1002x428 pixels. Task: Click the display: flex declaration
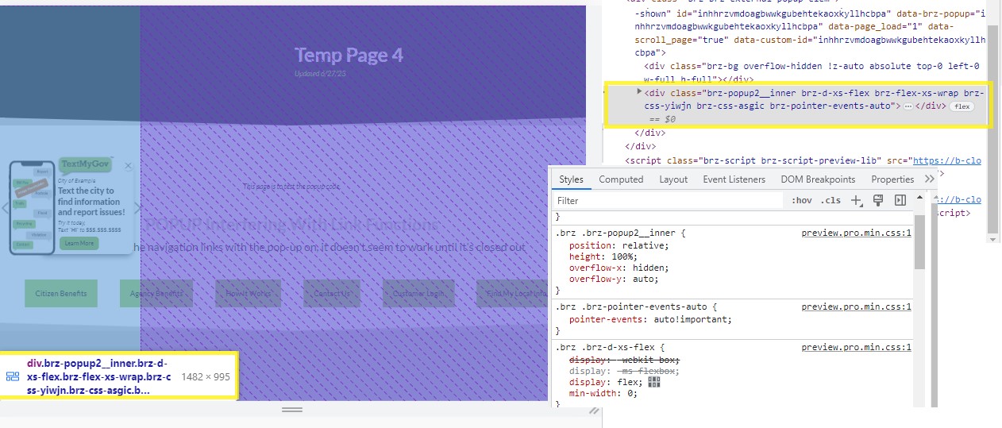tap(606, 382)
